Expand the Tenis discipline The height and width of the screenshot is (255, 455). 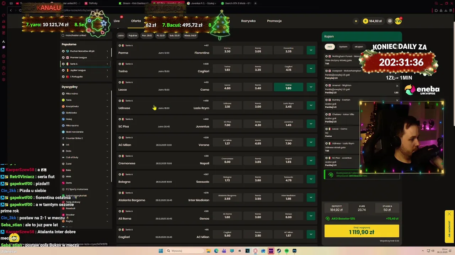pyautogui.click(x=85, y=100)
